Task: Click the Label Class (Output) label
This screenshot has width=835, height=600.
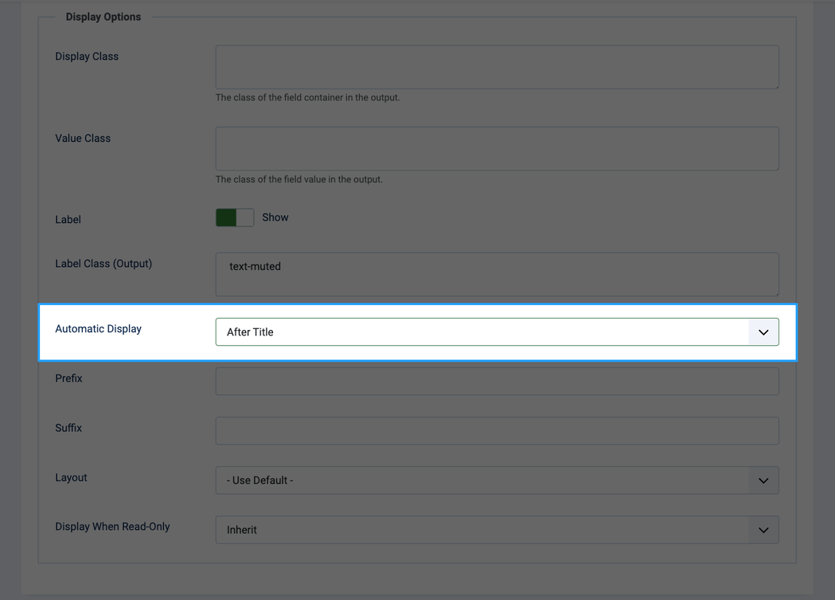Action: click(x=103, y=264)
